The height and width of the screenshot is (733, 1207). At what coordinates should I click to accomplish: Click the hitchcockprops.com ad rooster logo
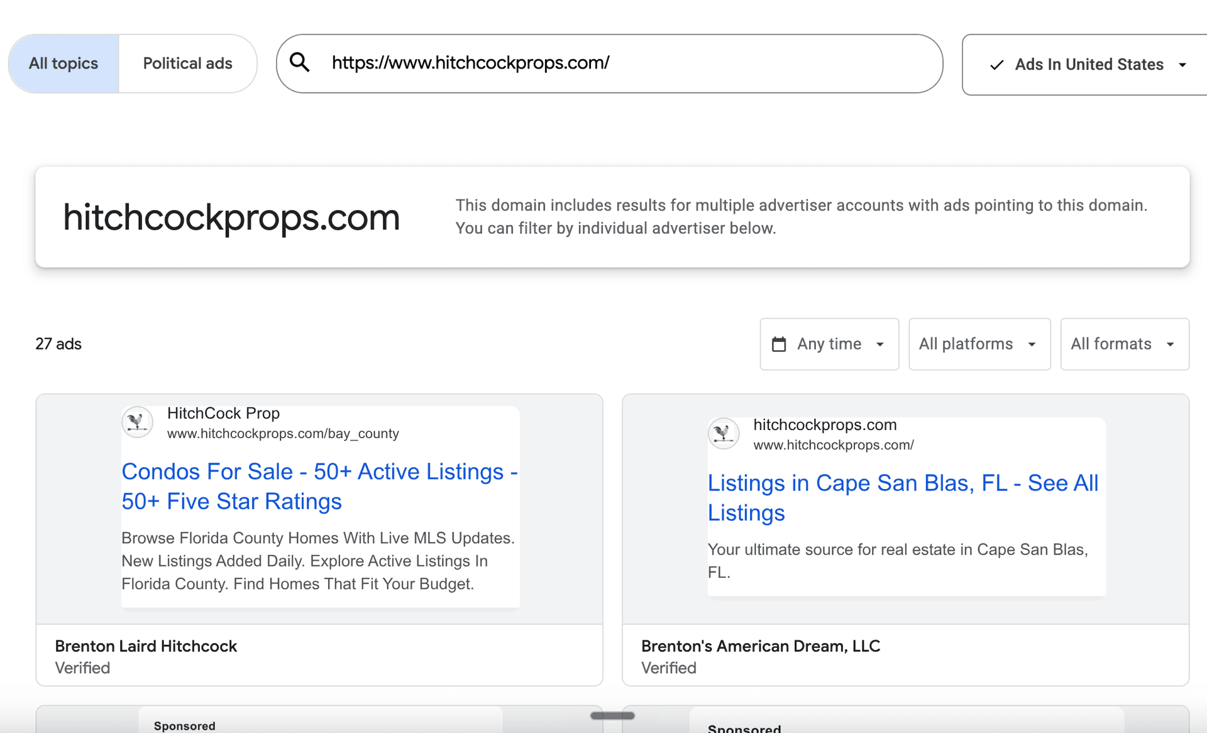click(724, 433)
